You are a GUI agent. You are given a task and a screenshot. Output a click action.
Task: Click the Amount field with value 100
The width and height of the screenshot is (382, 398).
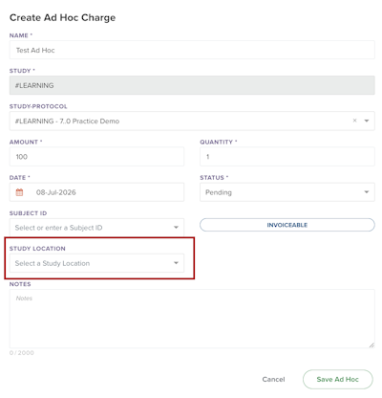[96, 157]
